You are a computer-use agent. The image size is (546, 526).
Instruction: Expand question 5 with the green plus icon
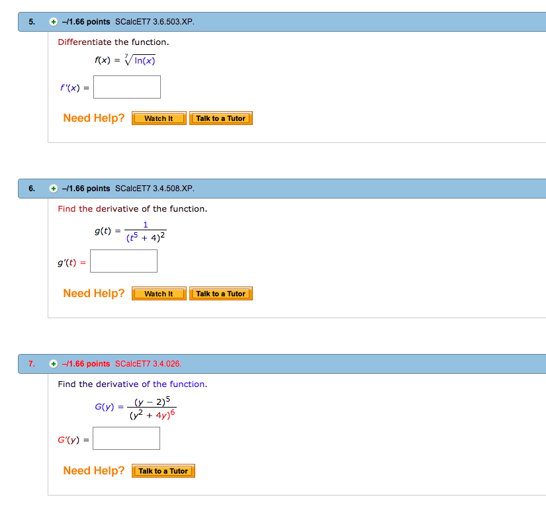(x=54, y=22)
